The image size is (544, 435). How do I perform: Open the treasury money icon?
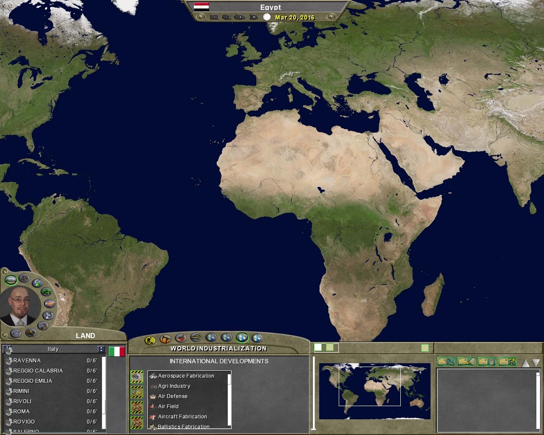coord(46,292)
